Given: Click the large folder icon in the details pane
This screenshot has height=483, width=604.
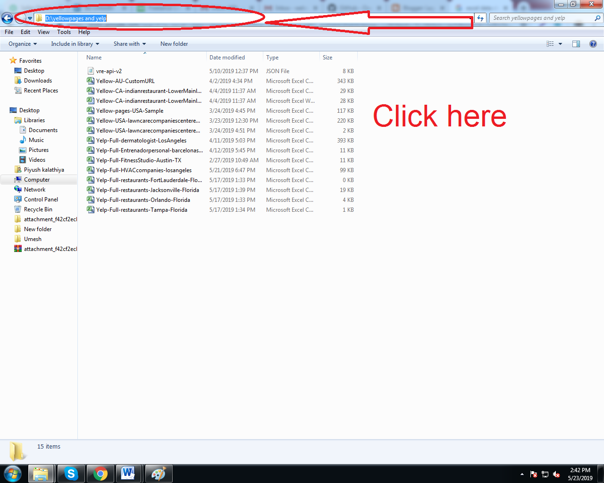Looking at the screenshot, I should [17, 451].
